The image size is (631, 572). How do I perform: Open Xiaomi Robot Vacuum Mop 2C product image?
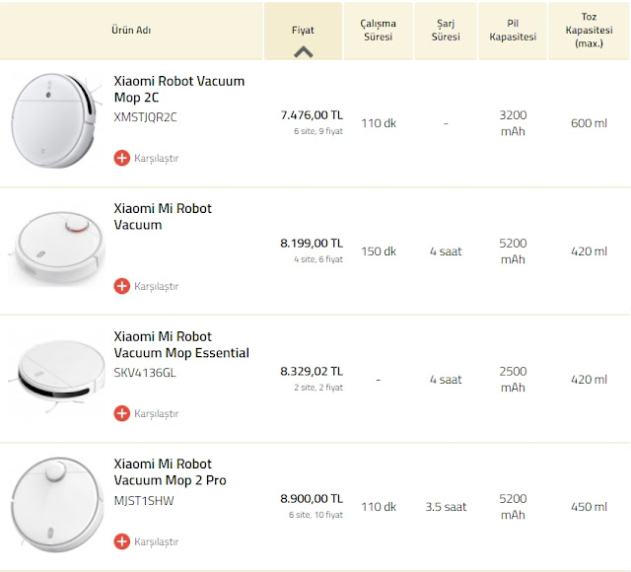point(55,122)
